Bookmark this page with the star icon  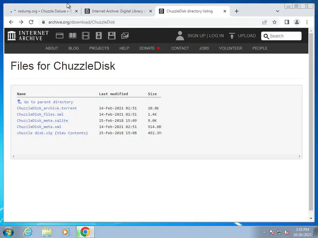click(275, 22)
